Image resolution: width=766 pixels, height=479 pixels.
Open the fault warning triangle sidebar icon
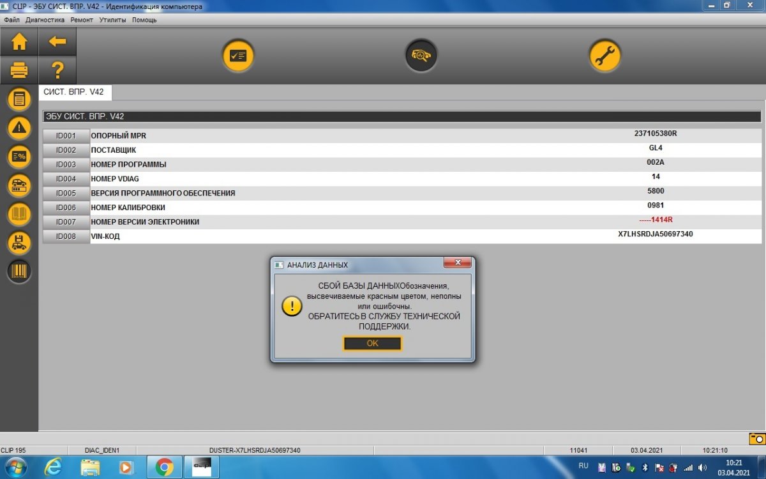19,128
